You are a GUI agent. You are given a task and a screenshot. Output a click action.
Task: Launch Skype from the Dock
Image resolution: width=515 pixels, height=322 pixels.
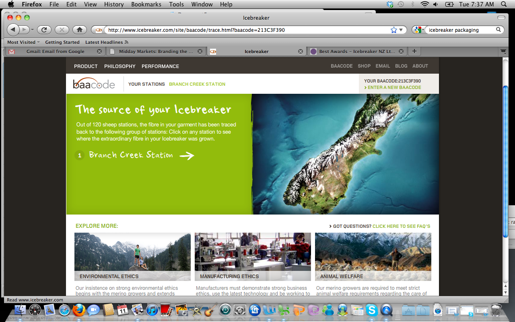click(371, 310)
